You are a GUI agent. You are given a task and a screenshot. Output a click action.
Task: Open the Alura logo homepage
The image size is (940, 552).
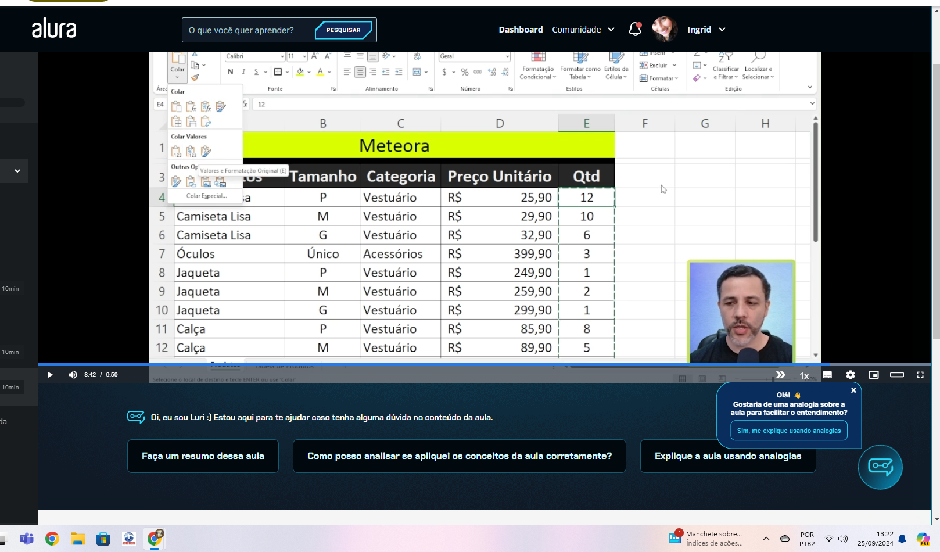pyautogui.click(x=54, y=28)
